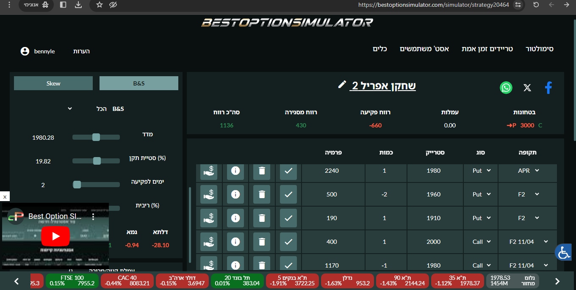
Task: Share on X (Twitter) icon
Action: [x=527, y=88]
